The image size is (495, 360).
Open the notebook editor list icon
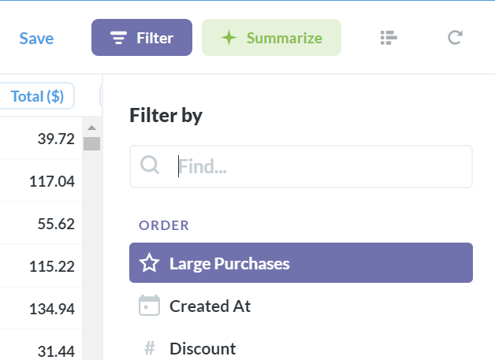pyautogui.click(x=387, y=38)
